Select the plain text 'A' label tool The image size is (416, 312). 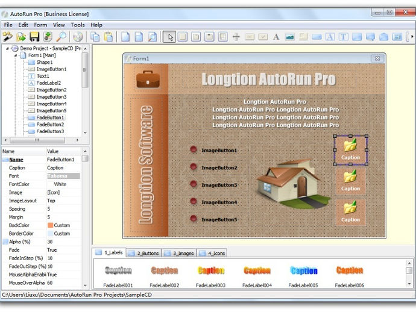pos(276,37)
